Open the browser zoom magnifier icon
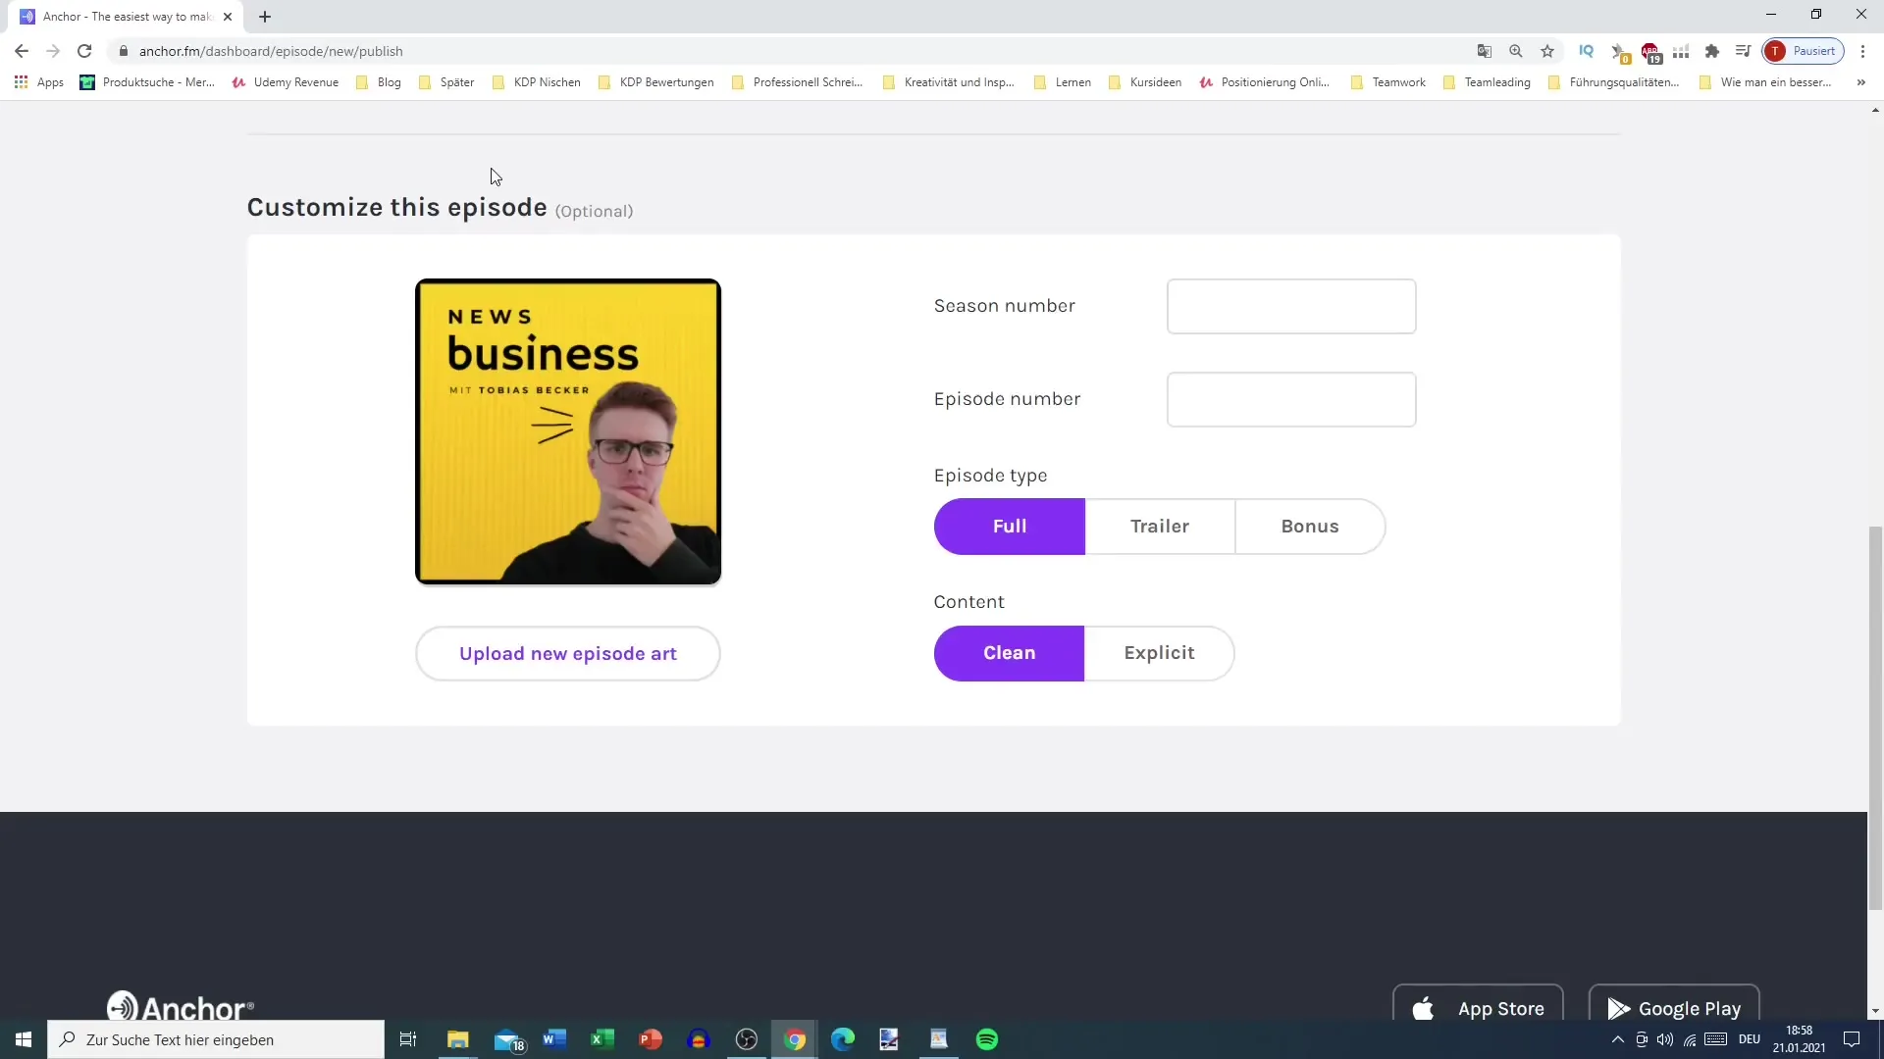Screen dimensions: 1884x1059 pyautogui.click(x=1516, y=51)
